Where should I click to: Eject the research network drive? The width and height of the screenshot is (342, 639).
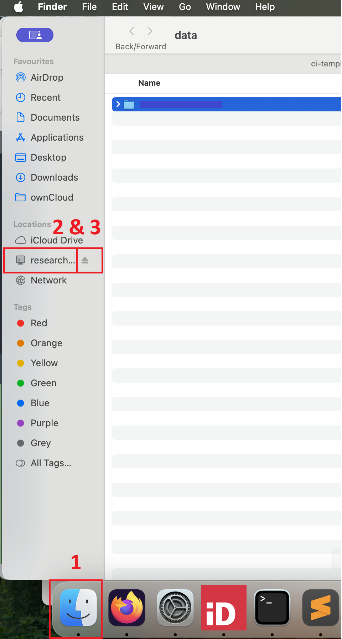tap(85, 260)
